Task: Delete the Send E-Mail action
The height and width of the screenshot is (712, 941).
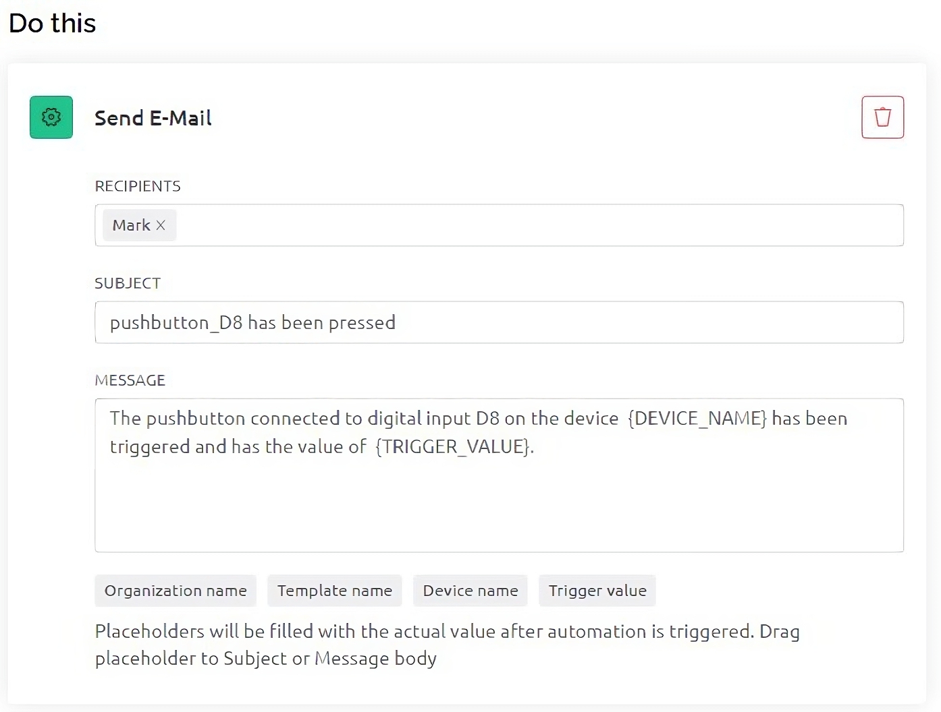Action: click(882, 117)
